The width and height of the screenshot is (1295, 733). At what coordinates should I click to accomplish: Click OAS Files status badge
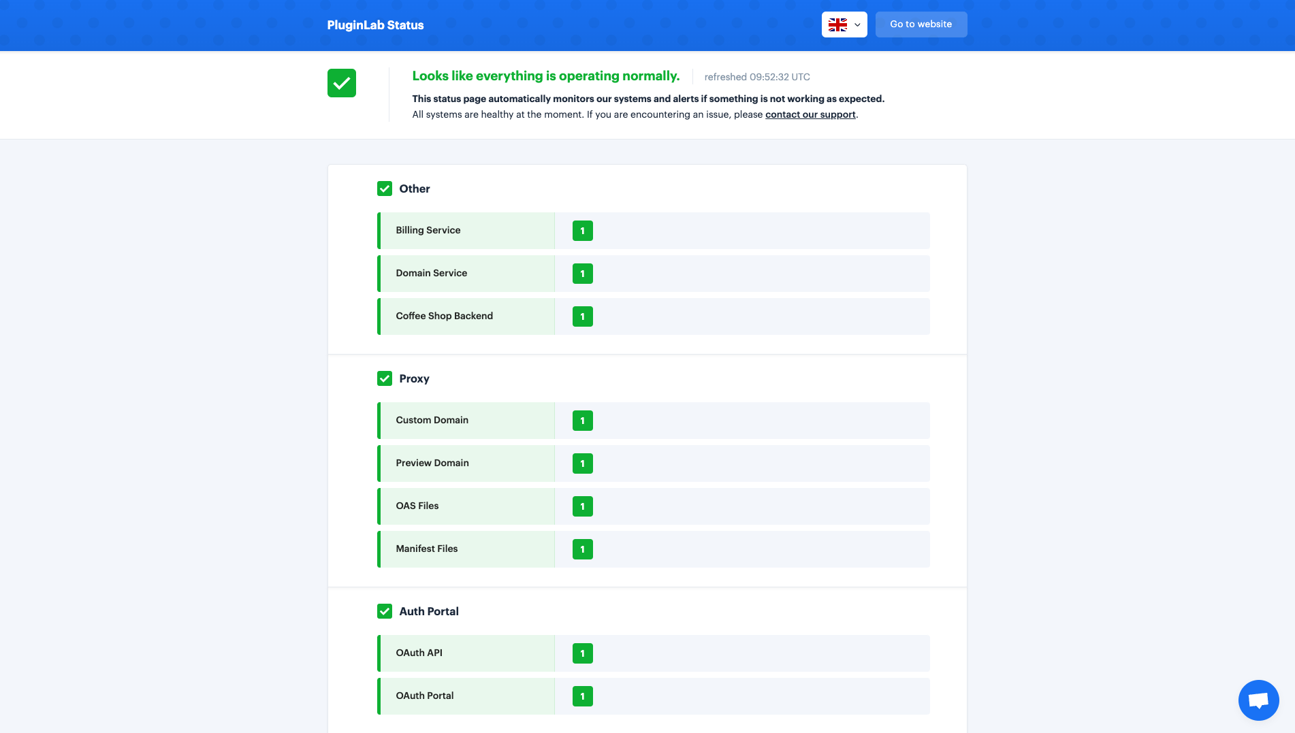582,506
